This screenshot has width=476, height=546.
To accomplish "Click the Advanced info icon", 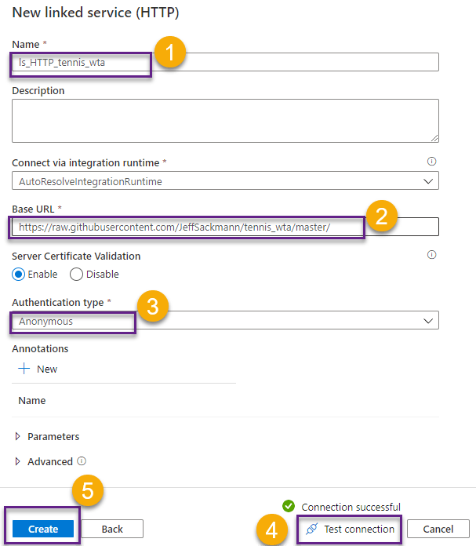I will point(82,461).
